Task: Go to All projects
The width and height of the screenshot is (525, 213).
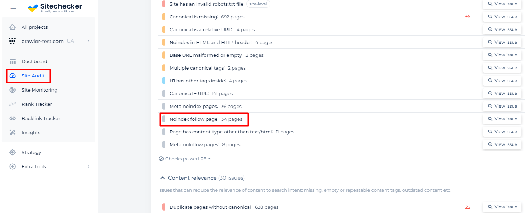Action: pos(35,27)
